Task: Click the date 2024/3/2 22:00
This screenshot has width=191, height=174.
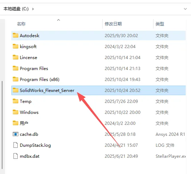Action: [x=120, y=123]
